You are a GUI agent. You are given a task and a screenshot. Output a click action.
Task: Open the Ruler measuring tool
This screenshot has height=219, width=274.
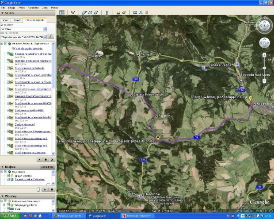107,12
